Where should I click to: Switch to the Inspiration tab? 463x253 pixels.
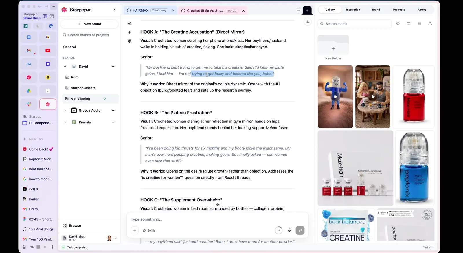353,10
